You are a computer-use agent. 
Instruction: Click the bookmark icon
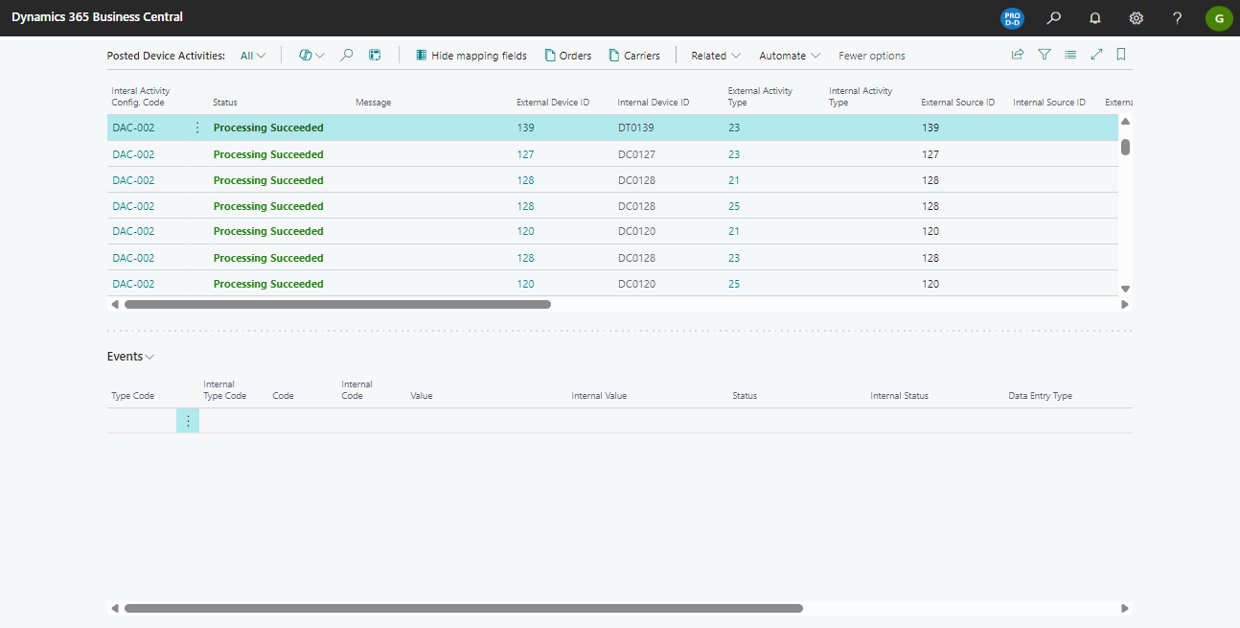[1121, 55]
